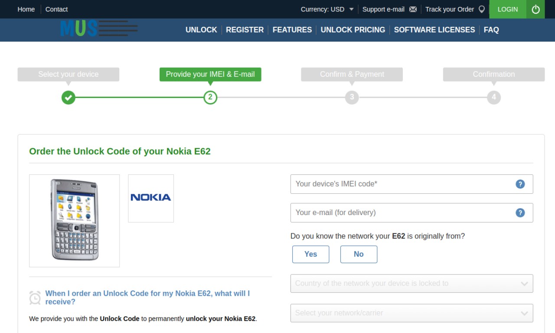
Task: Open the REGISTER menu item
Action: [x=245, y=30]
